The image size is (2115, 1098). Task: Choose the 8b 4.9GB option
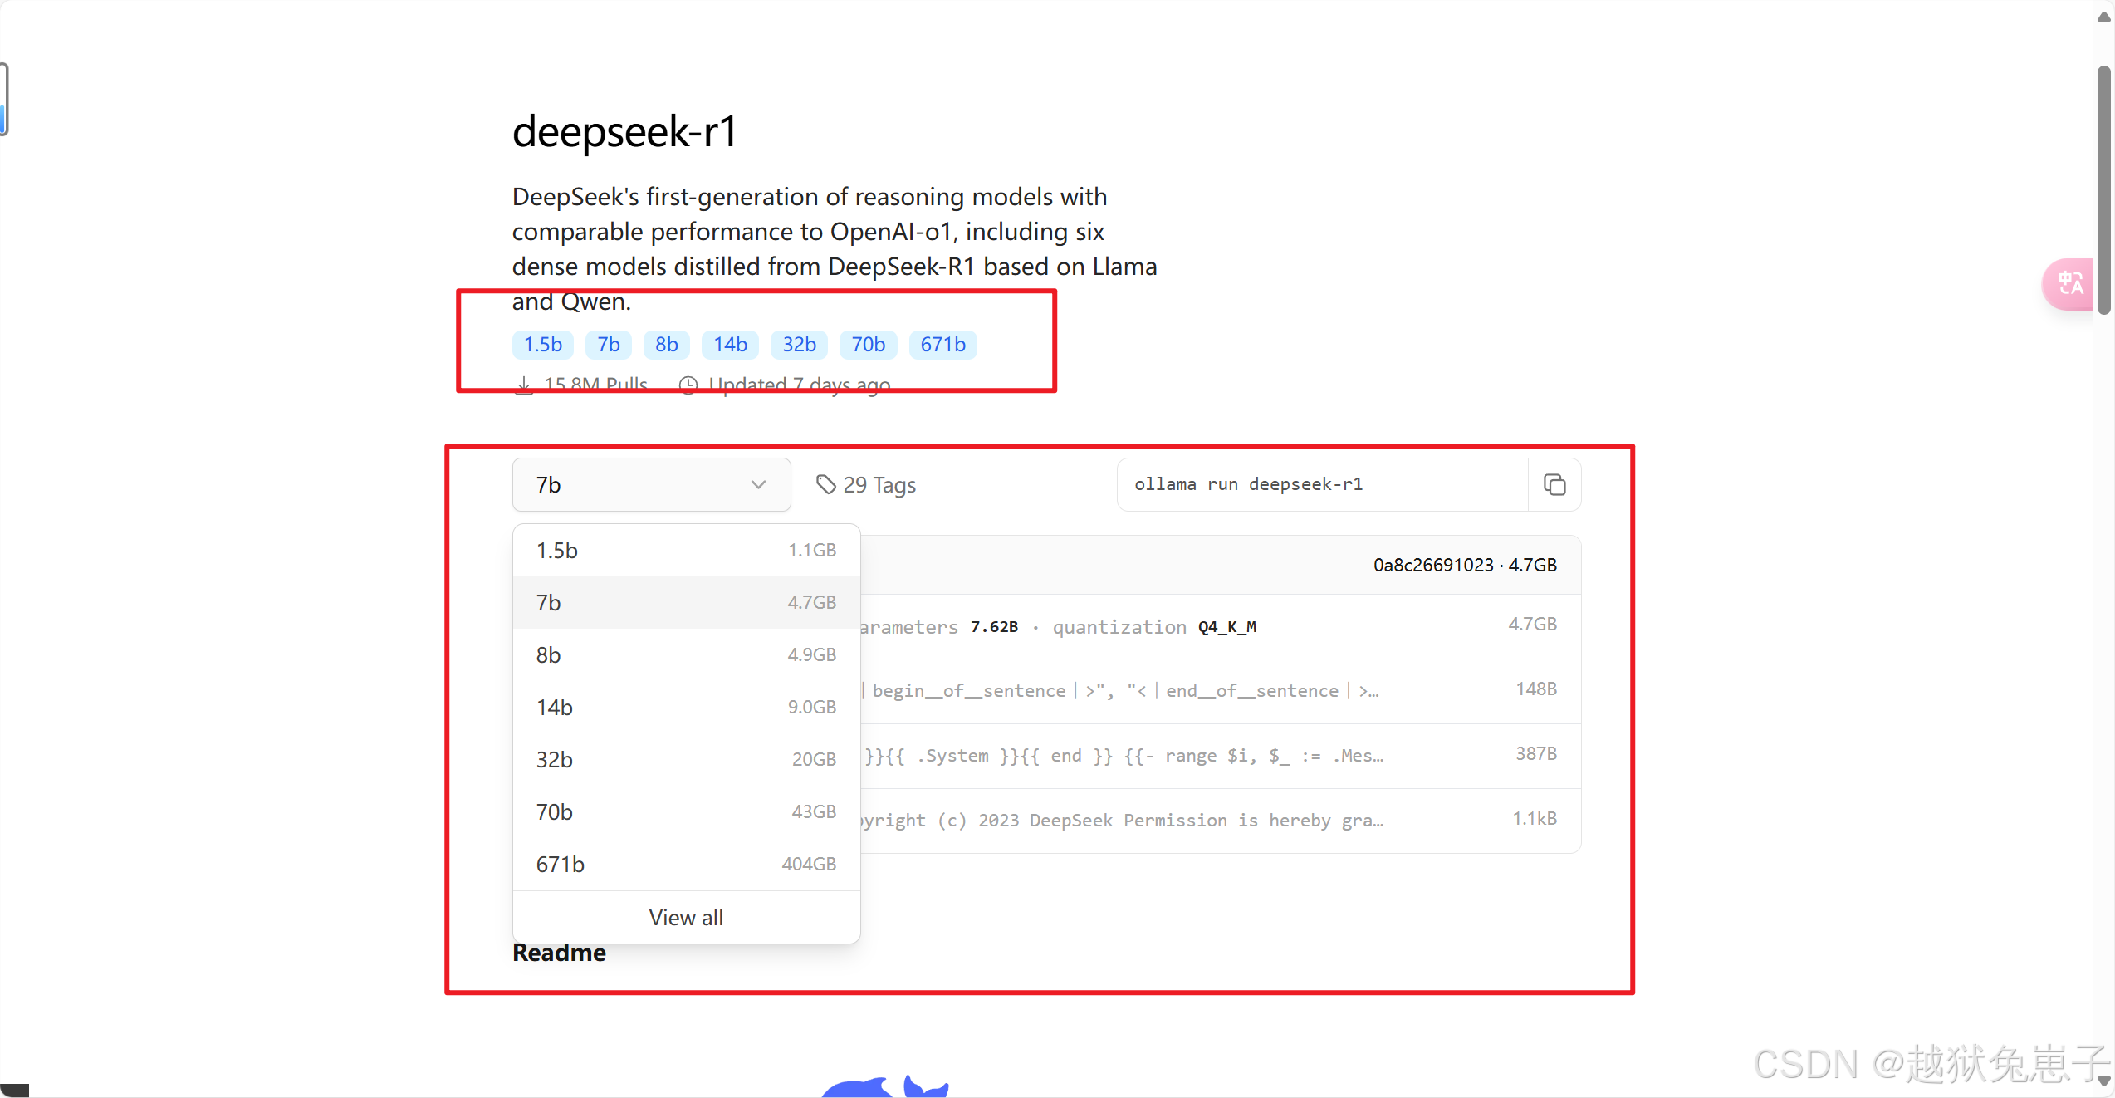(x=686, y=655)
